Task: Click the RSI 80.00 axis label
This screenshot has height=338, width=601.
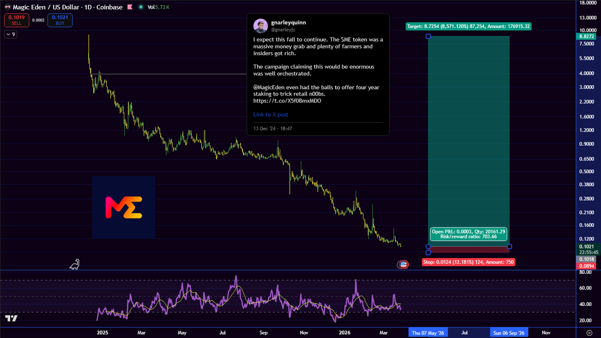Action: click(x=585, y=272)
